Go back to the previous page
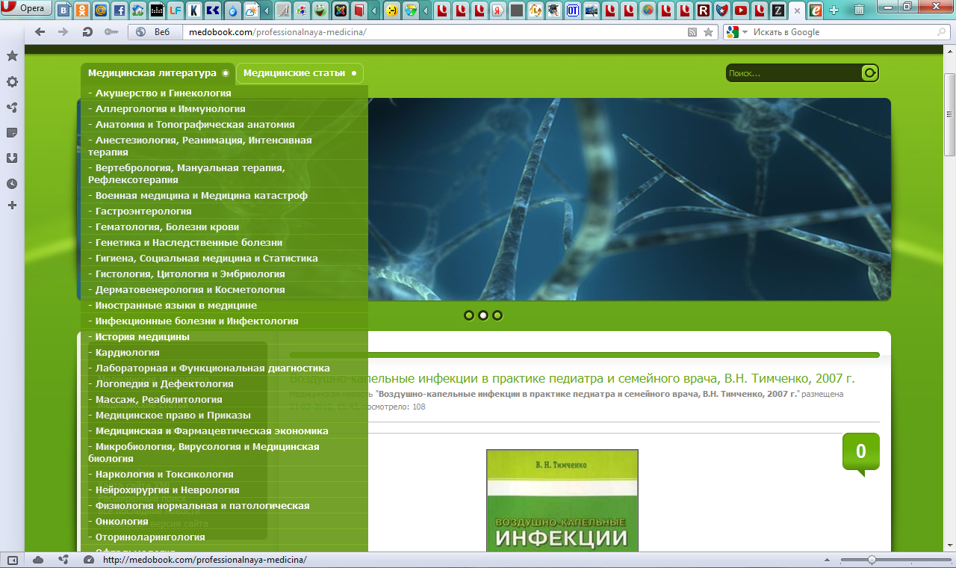The height and width of the screenshot is (568, 956). [40, 32]
